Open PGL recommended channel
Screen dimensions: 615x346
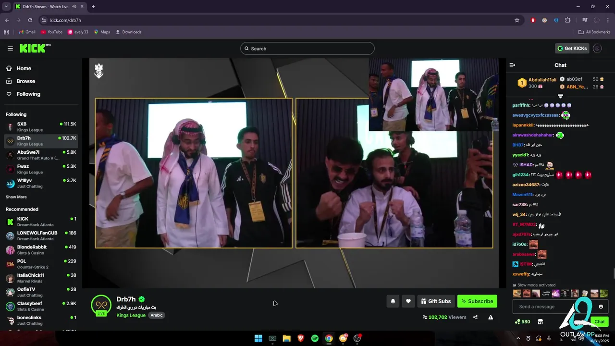point(41,264)
